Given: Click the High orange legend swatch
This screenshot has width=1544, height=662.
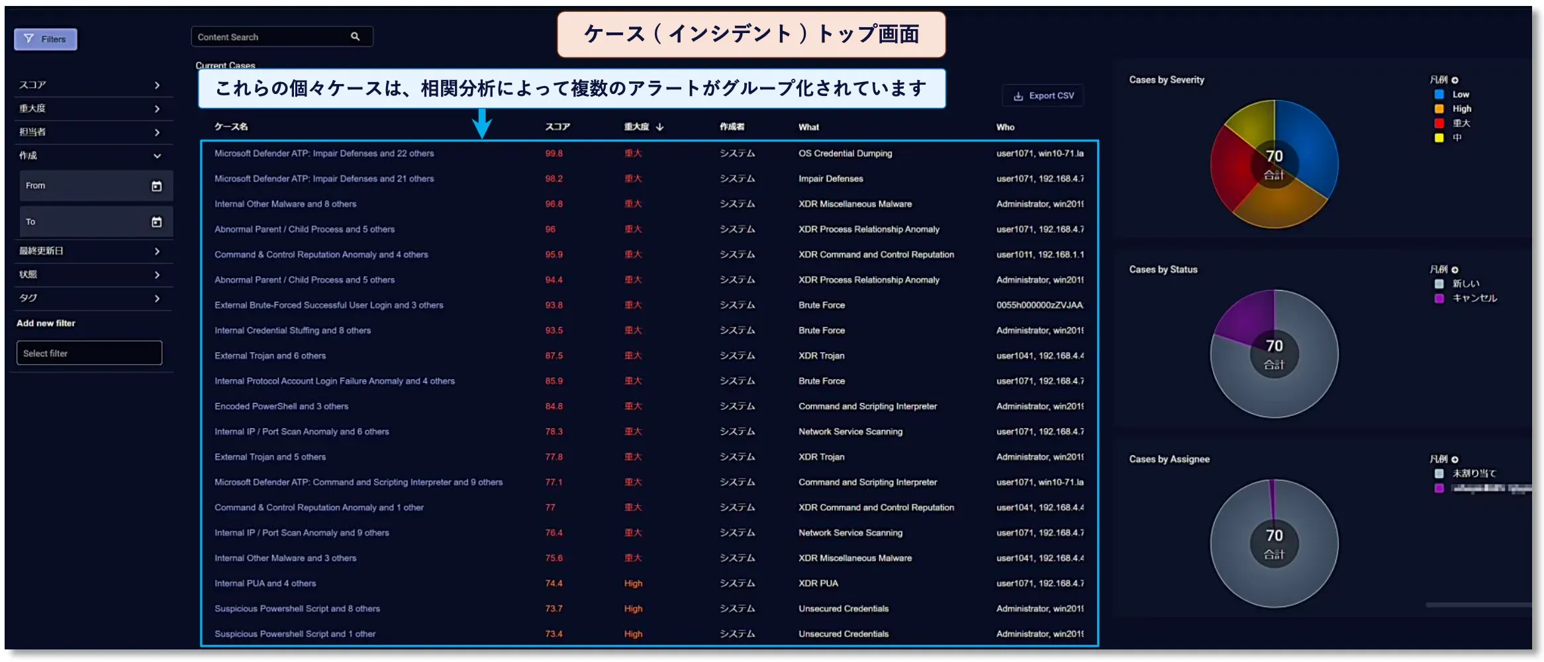Looking at the screenshot, I should (1439, 109).
